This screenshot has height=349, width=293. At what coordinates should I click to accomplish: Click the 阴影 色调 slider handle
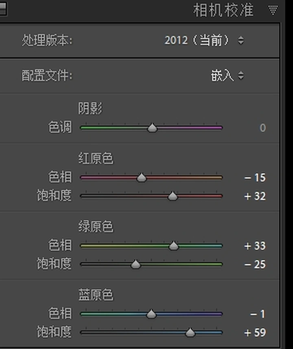click(152, 128)
